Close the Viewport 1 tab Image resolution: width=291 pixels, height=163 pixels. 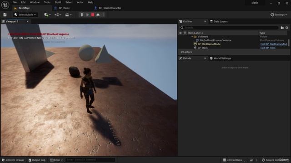[28, 21]
